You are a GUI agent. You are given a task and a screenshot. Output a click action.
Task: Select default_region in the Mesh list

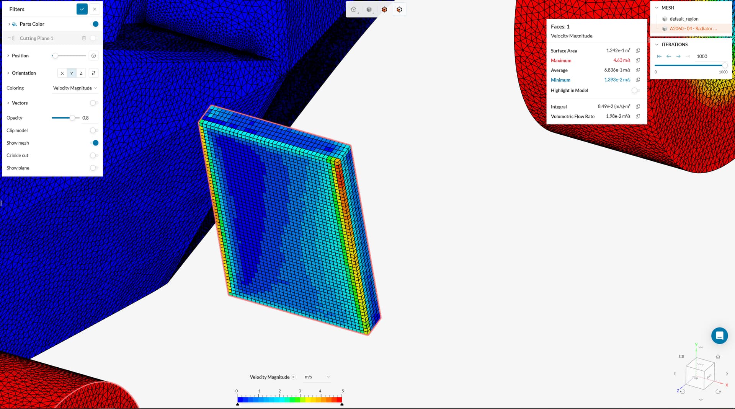click(684, 19)
